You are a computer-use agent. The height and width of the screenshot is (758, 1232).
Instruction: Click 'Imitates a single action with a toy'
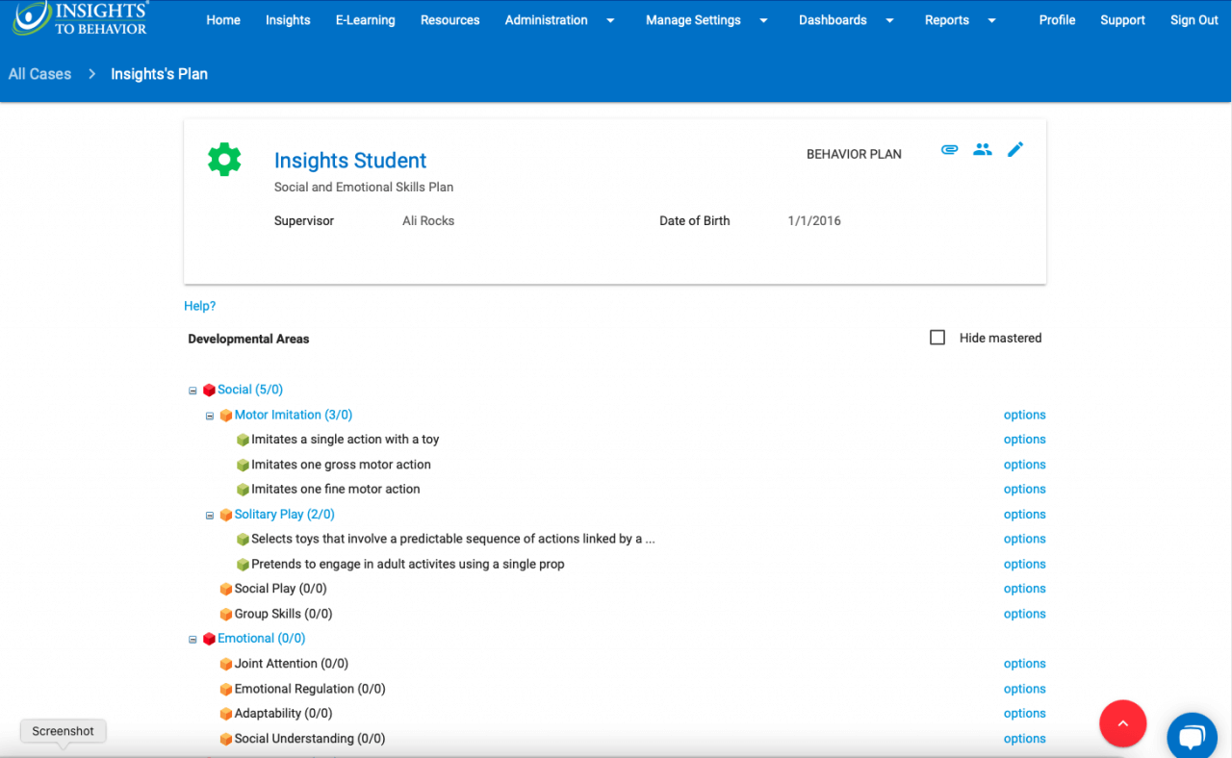click(345, 440)
